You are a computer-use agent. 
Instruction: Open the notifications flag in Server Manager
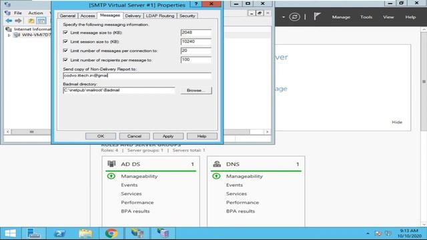point(317,17)
